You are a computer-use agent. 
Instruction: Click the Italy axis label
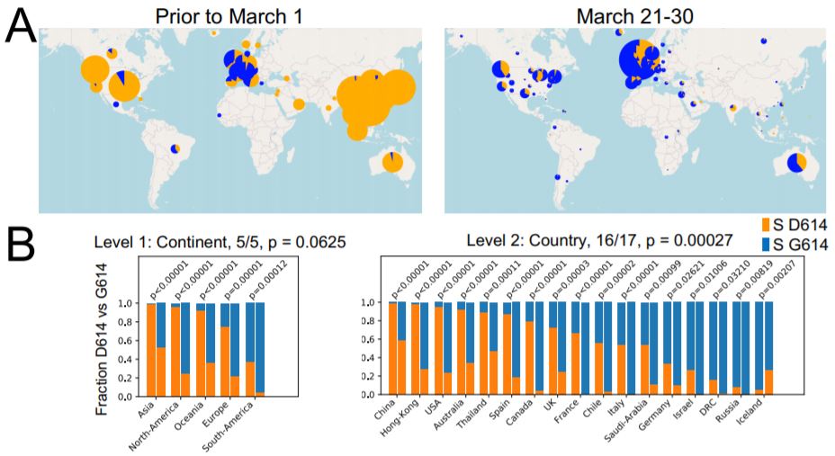click(x=615, y=408)
